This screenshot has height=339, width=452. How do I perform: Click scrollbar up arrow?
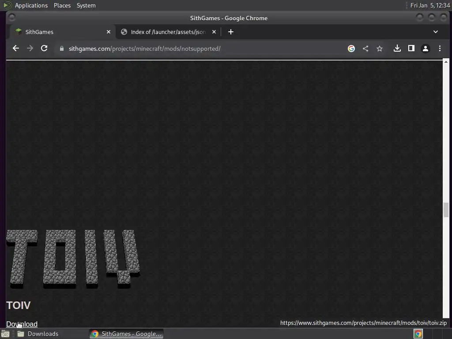[x=446, y=62]
